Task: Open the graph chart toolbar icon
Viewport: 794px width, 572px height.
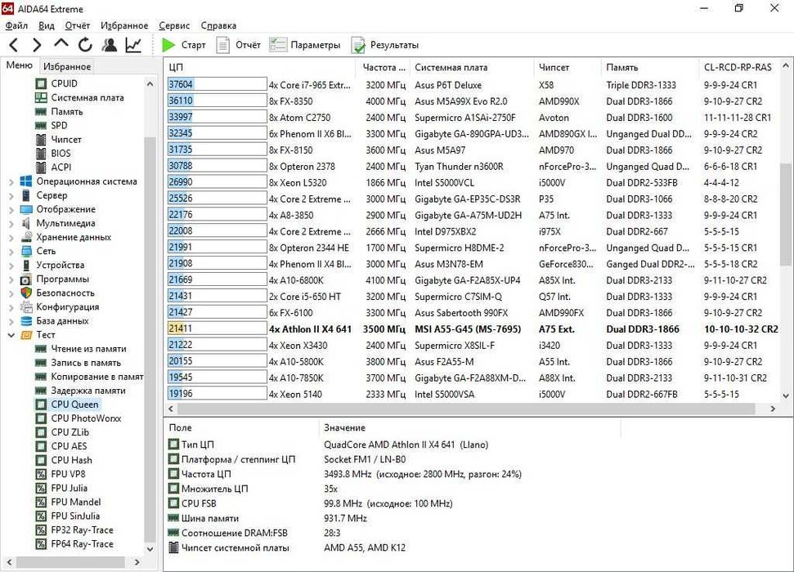Action: pos(133,45)
